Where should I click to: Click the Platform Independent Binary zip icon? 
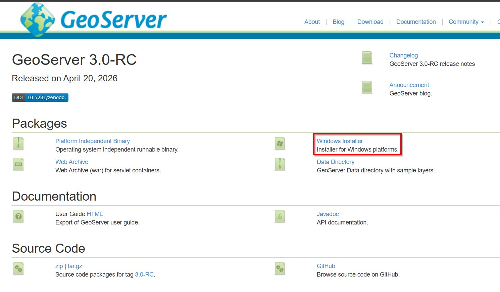coord(18,143)
